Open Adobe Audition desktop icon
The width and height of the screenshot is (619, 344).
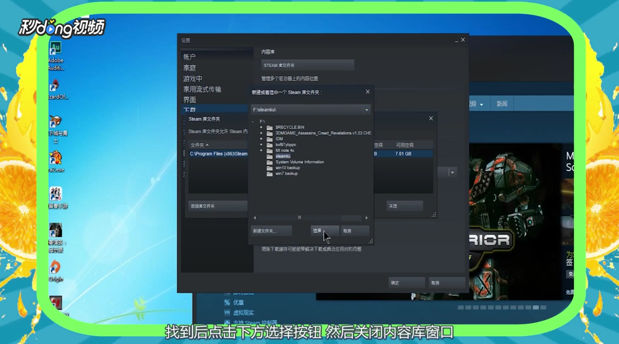pos(55,56)
